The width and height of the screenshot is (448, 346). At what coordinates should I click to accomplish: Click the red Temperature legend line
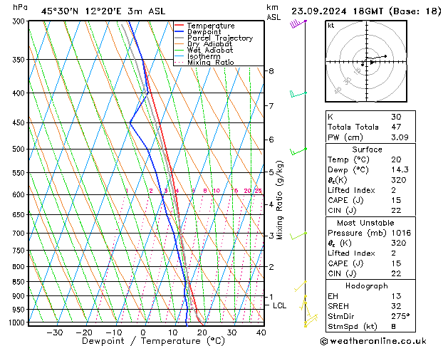point(179,26)
